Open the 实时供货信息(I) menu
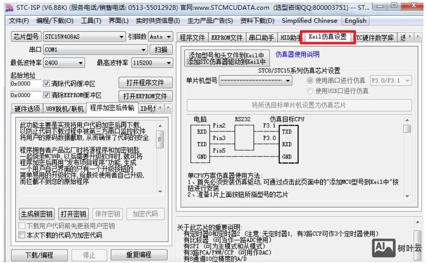The image size is (426, 263). [x=158, y=21]
